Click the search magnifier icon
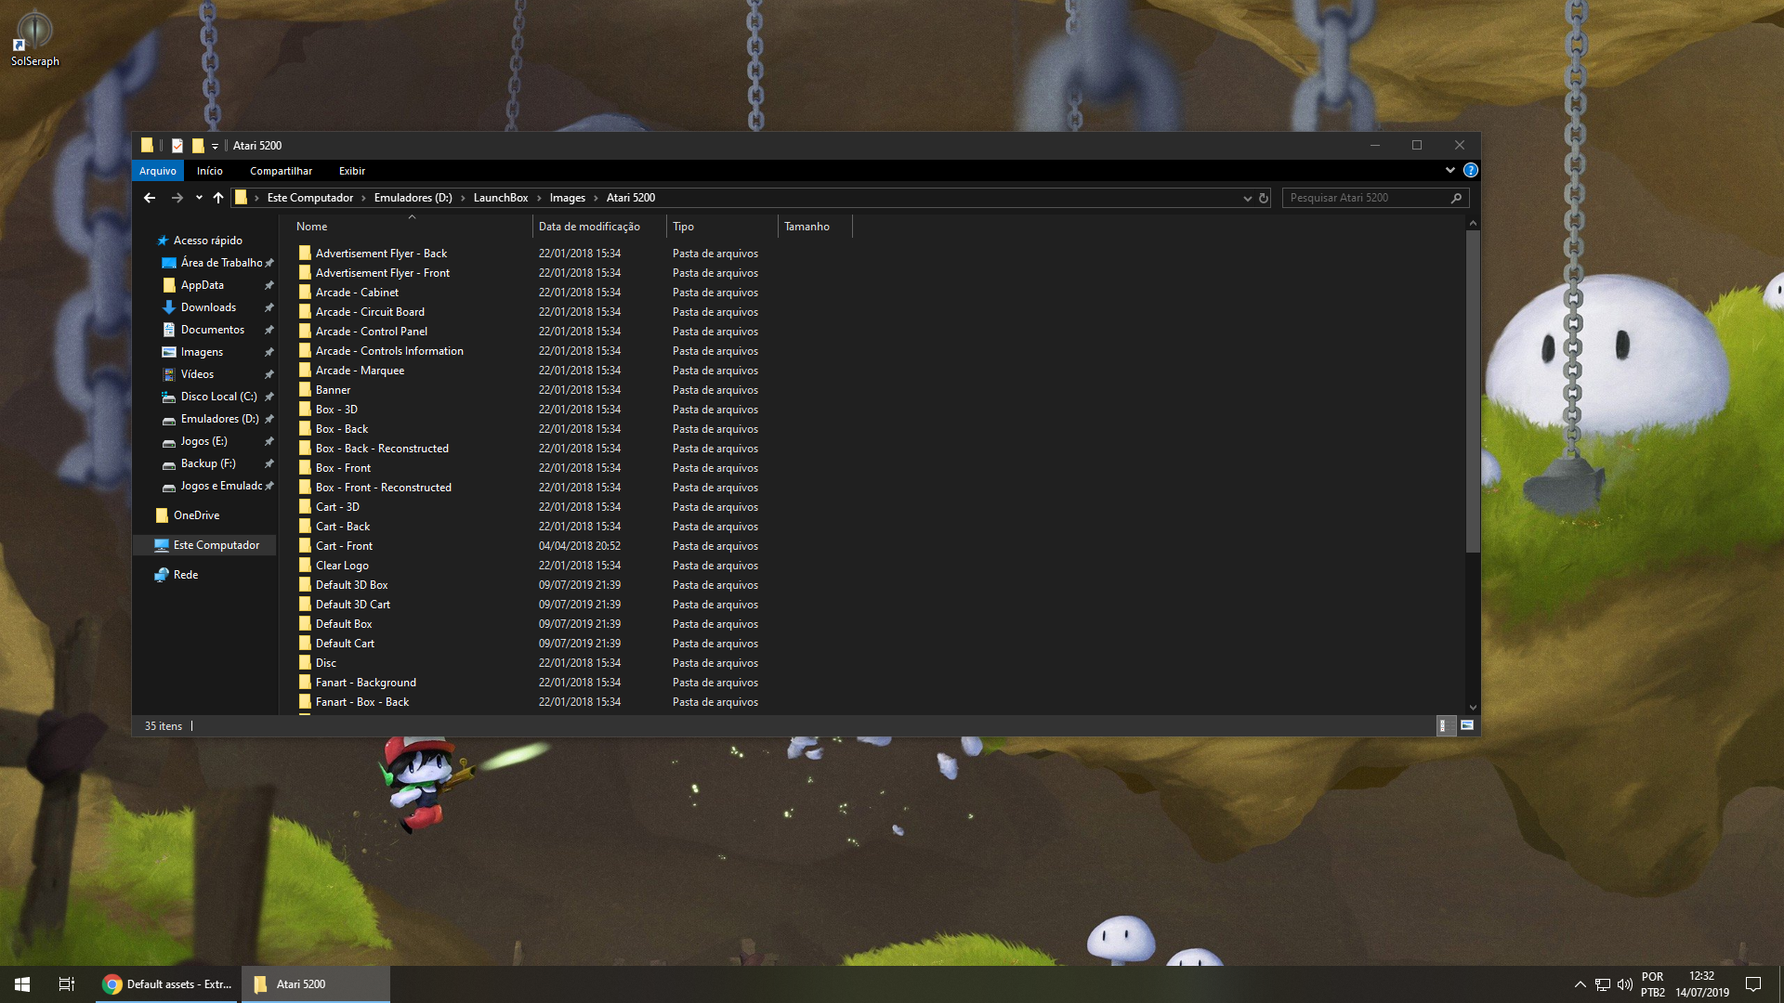 tap(1456, 198)
